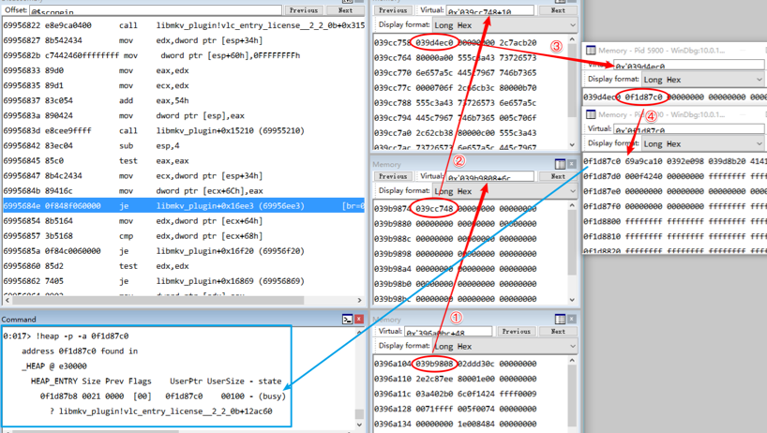Click dock icon of Memory window 396a0bc+48
Viewport: 767px width, 433px height.
pos(560,320)
